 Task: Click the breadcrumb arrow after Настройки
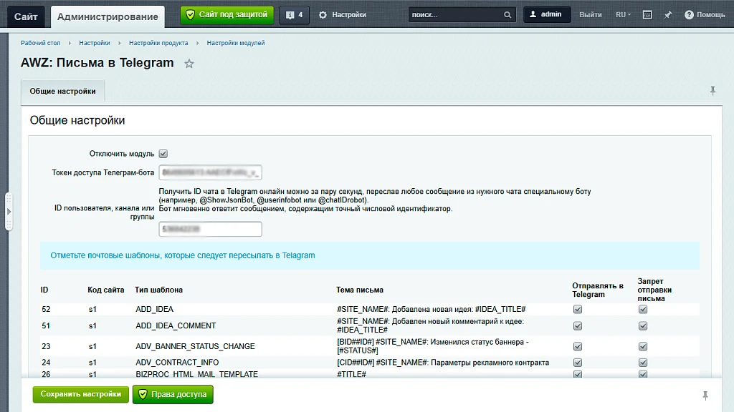pyautogui.click(x=120, y=43)
